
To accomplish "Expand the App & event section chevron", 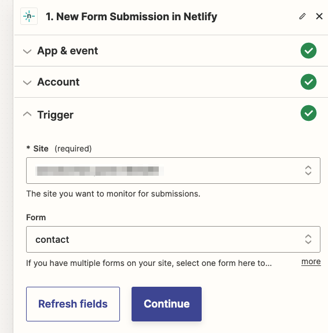I will tap(27, 51).
